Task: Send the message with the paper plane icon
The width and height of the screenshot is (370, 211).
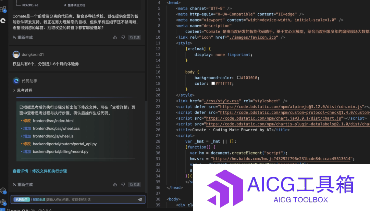Action: (140, 199)
